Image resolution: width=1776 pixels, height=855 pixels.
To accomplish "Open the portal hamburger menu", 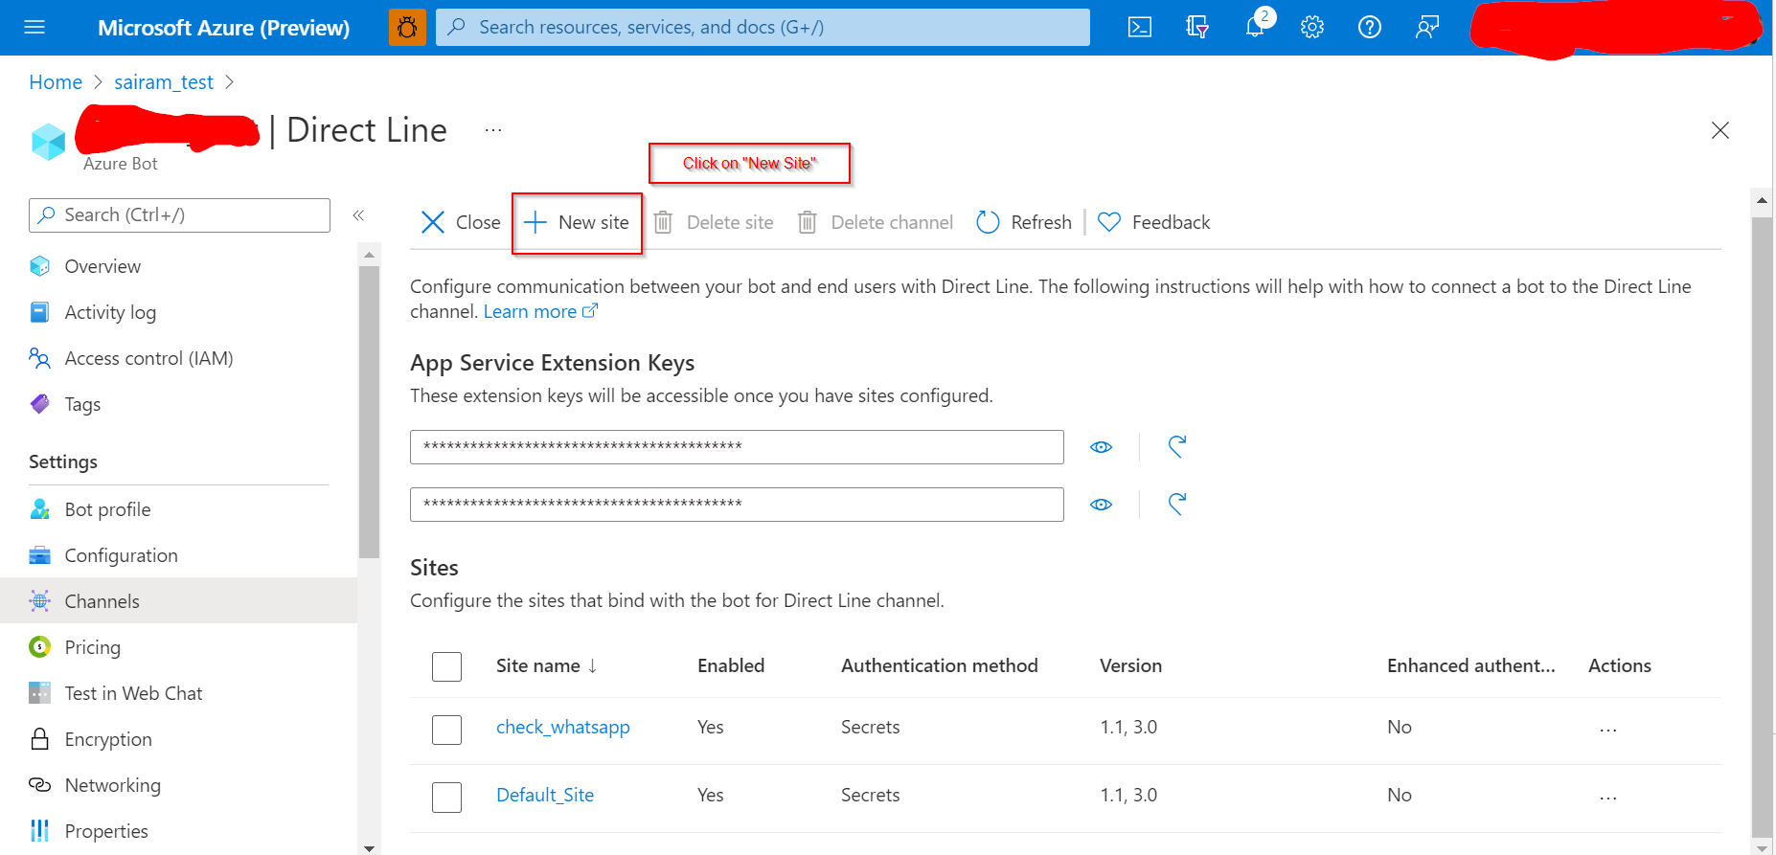I will coord(34,27).
